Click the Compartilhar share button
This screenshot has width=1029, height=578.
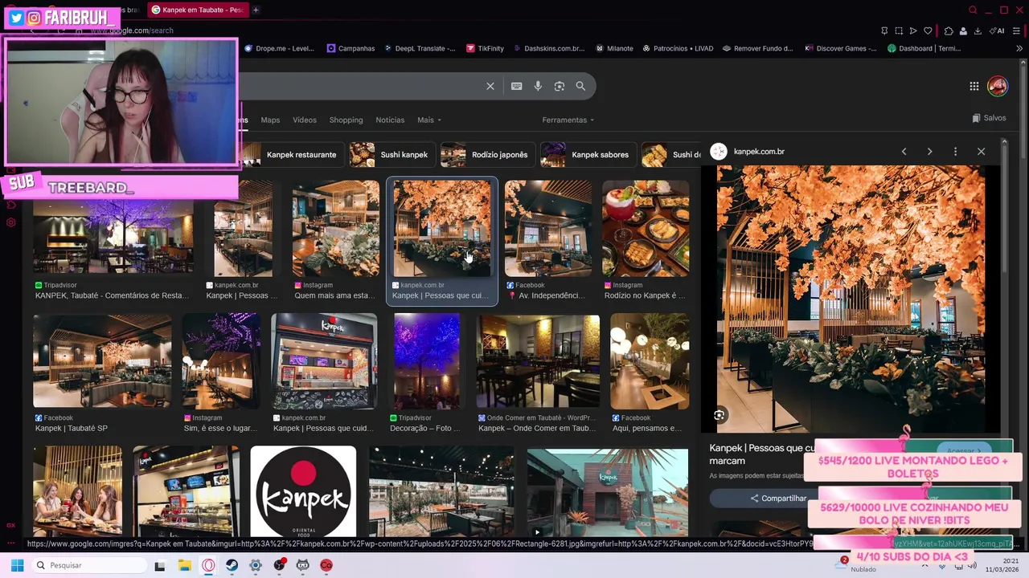pyautogui.click(x=778, y=499)
